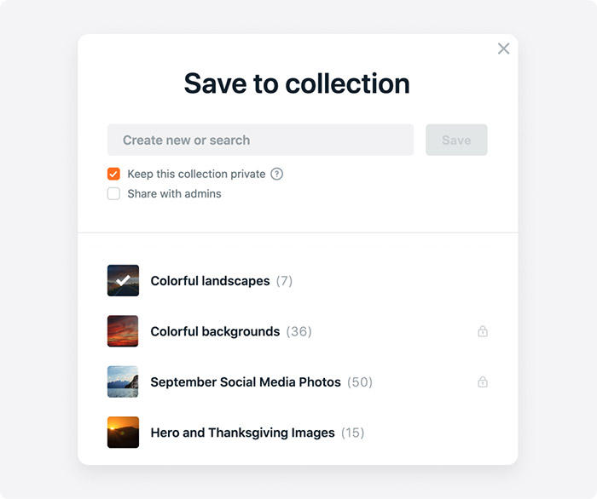Pick Hero and Thanksgiving Images collection

pyautogui.click(x=242, y=433)
